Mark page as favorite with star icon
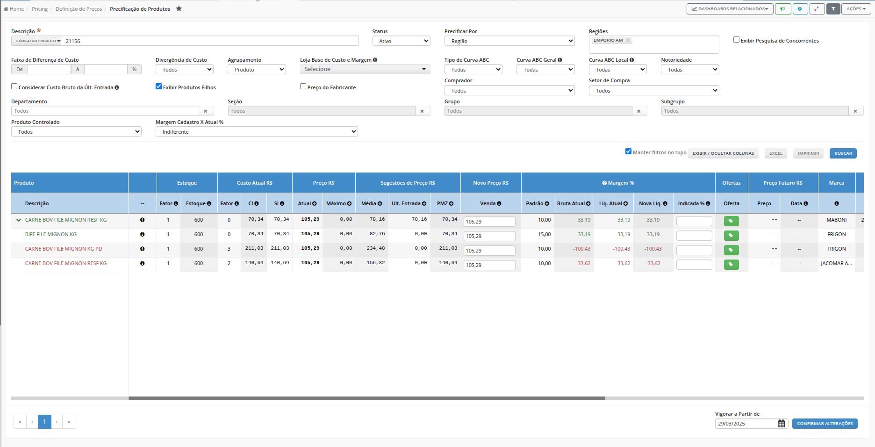The height and width of the screenshot is (447, 875). (179, 9)
